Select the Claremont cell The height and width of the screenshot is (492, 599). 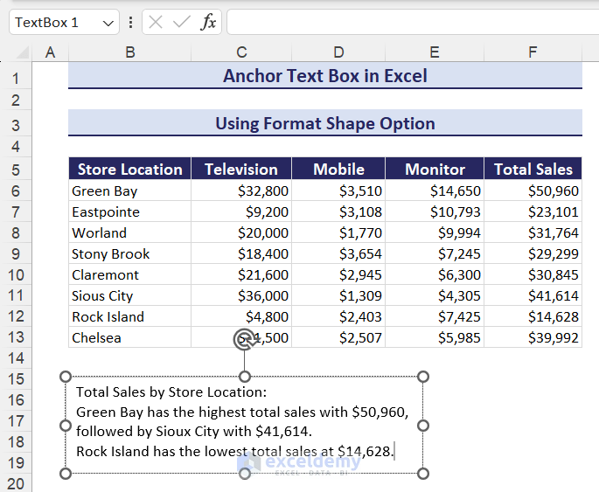(x=130, y=274)
